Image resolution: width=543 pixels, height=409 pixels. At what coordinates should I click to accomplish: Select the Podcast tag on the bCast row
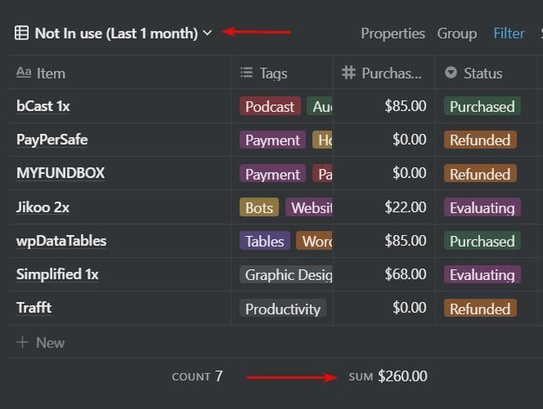click(270, 106)
